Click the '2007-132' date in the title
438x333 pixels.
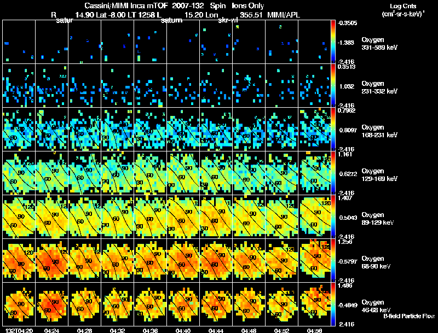point(188,6)
